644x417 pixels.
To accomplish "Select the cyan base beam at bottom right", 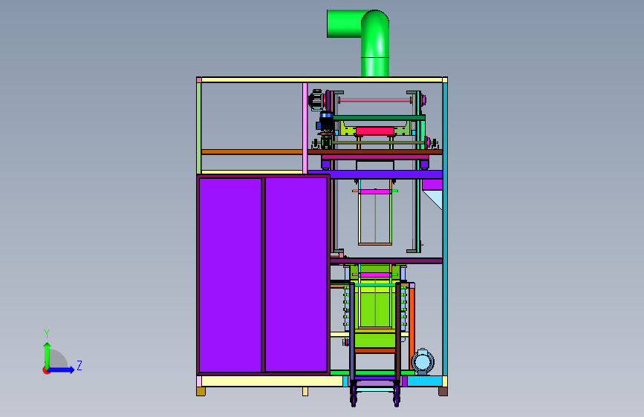I will pos(425,381).
